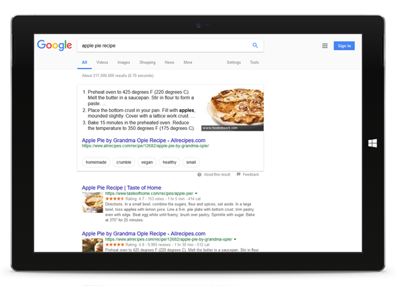
Task: Click featured snippet allrecipes.com green URL
Action: click(145, 146)
